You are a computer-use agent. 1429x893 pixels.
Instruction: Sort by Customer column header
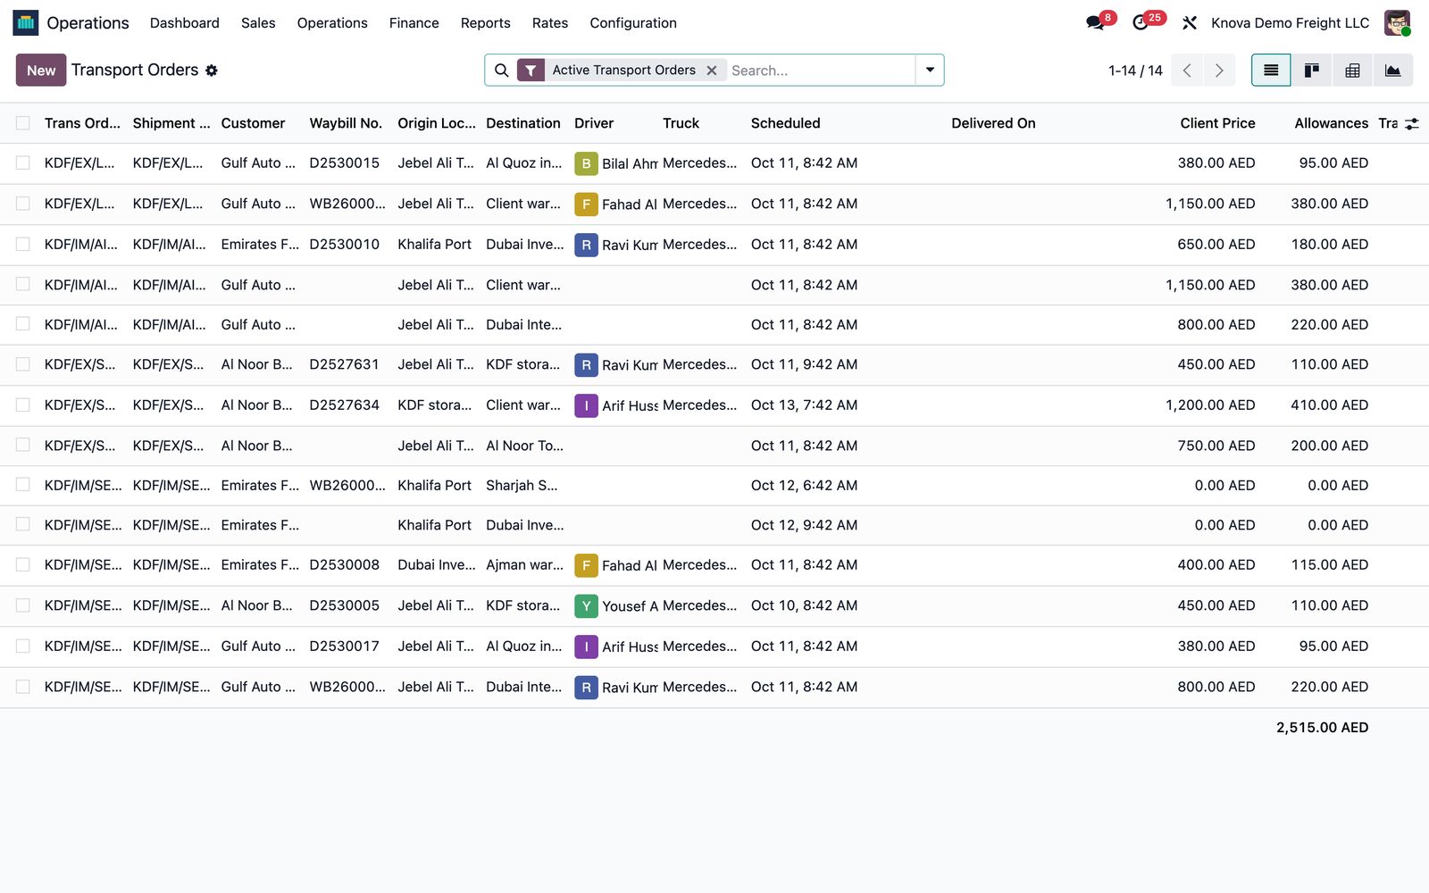253,123
